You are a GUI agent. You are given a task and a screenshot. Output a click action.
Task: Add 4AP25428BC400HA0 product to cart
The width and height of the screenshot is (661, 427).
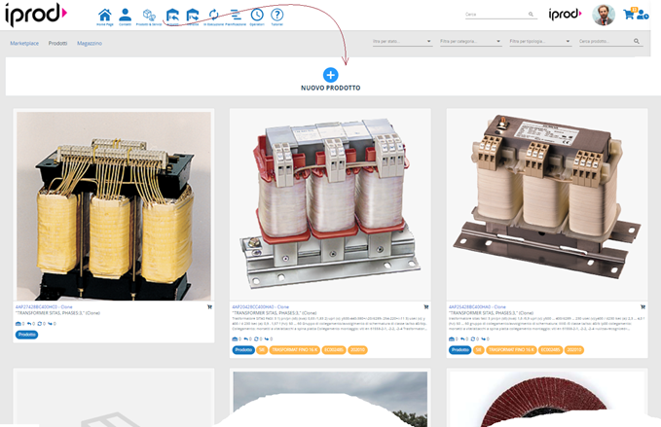(x=643, y=307)
